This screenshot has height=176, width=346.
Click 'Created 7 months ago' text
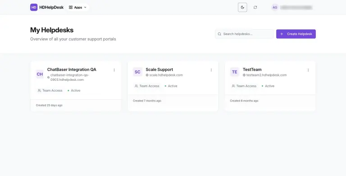tap(147, 101)
